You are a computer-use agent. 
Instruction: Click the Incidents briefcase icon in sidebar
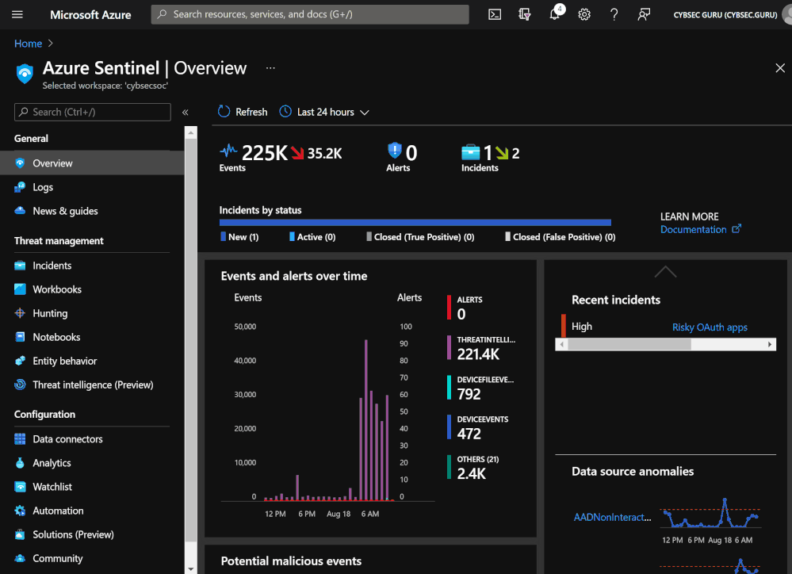pos(20,266)
